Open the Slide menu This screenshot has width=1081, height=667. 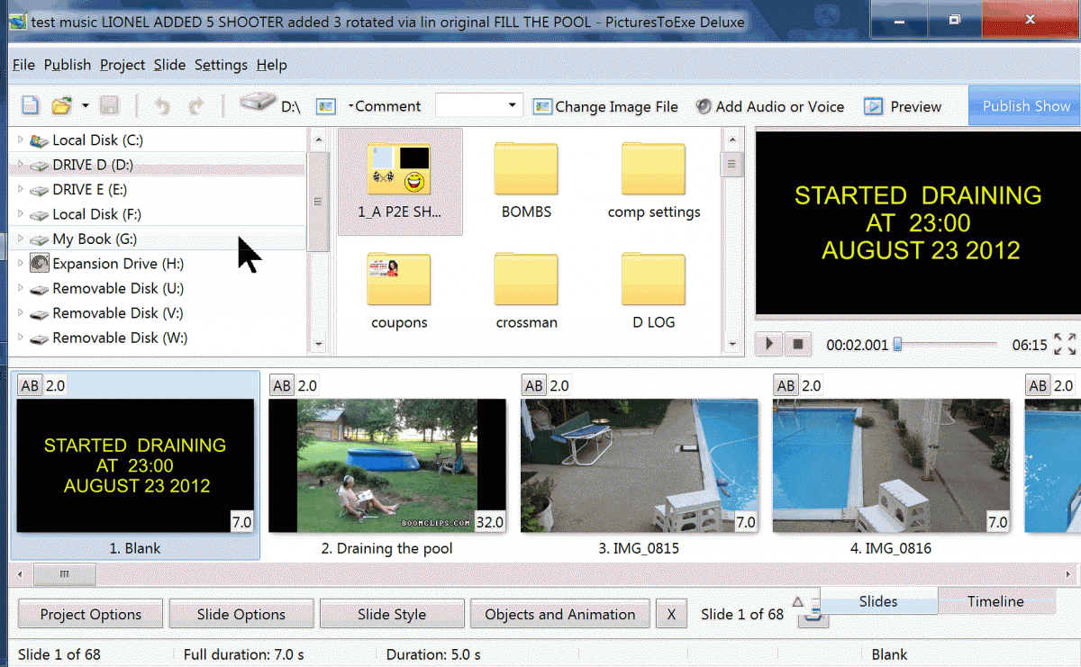(x=169, y=65)
